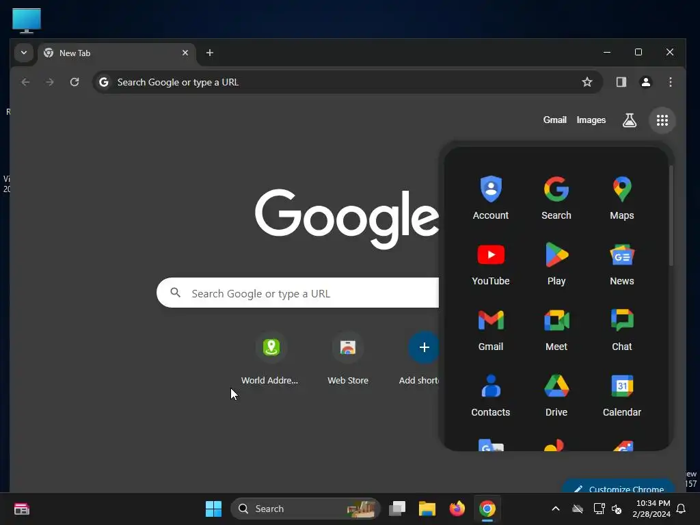
Task: Open Chrome side panel
Action: coord(621,82)
